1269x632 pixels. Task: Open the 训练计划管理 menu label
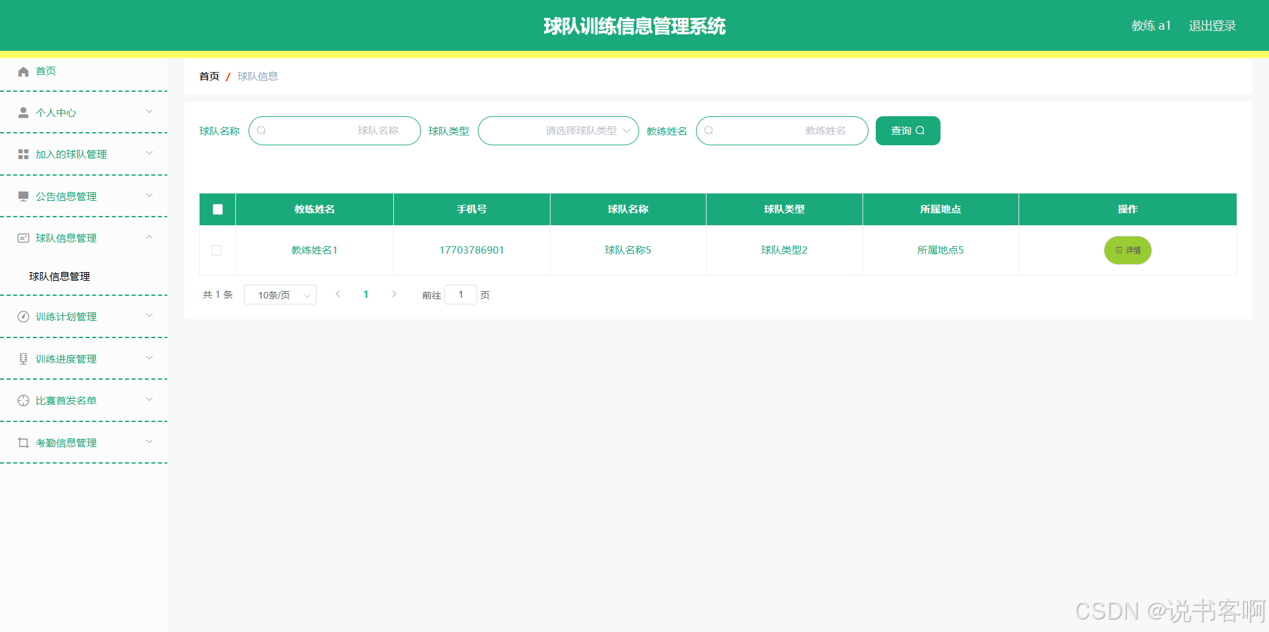coord(66,317)
